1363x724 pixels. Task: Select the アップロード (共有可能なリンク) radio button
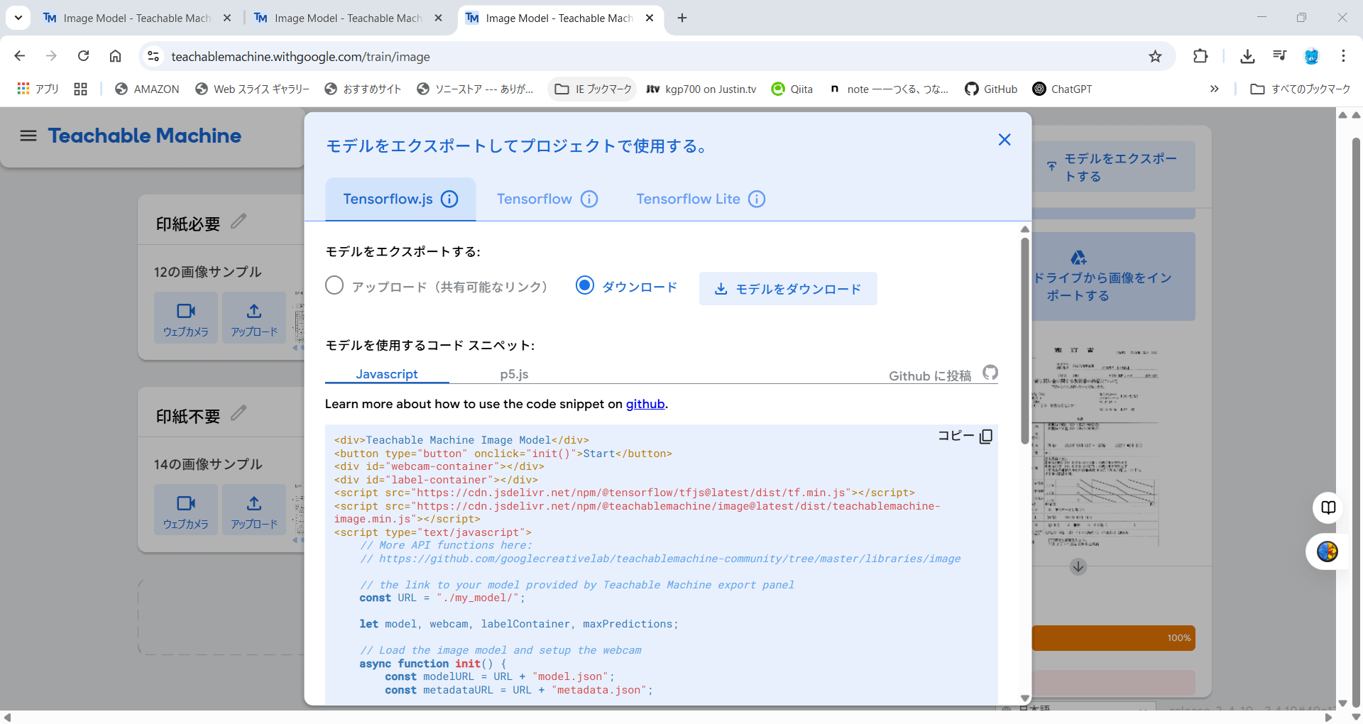334,285
